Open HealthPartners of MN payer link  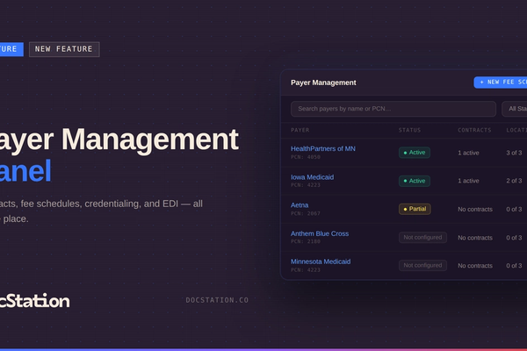point(323,148)
